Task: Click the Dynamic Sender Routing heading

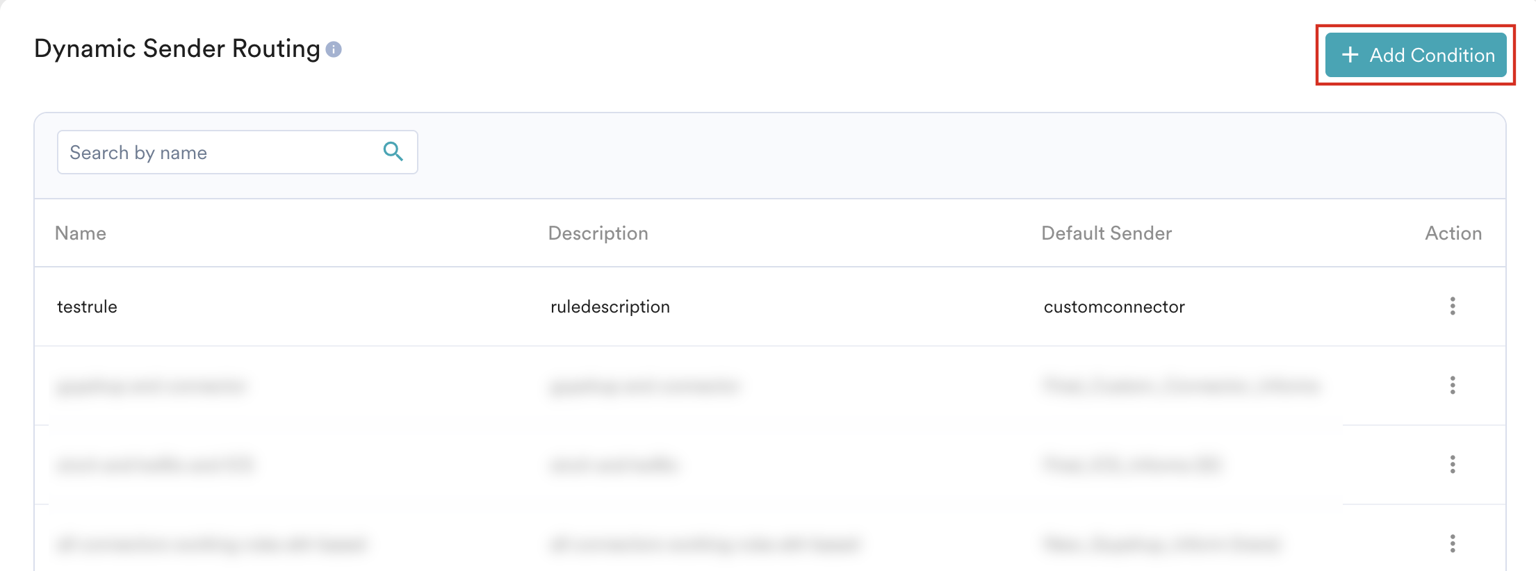Action: [177, 49]
